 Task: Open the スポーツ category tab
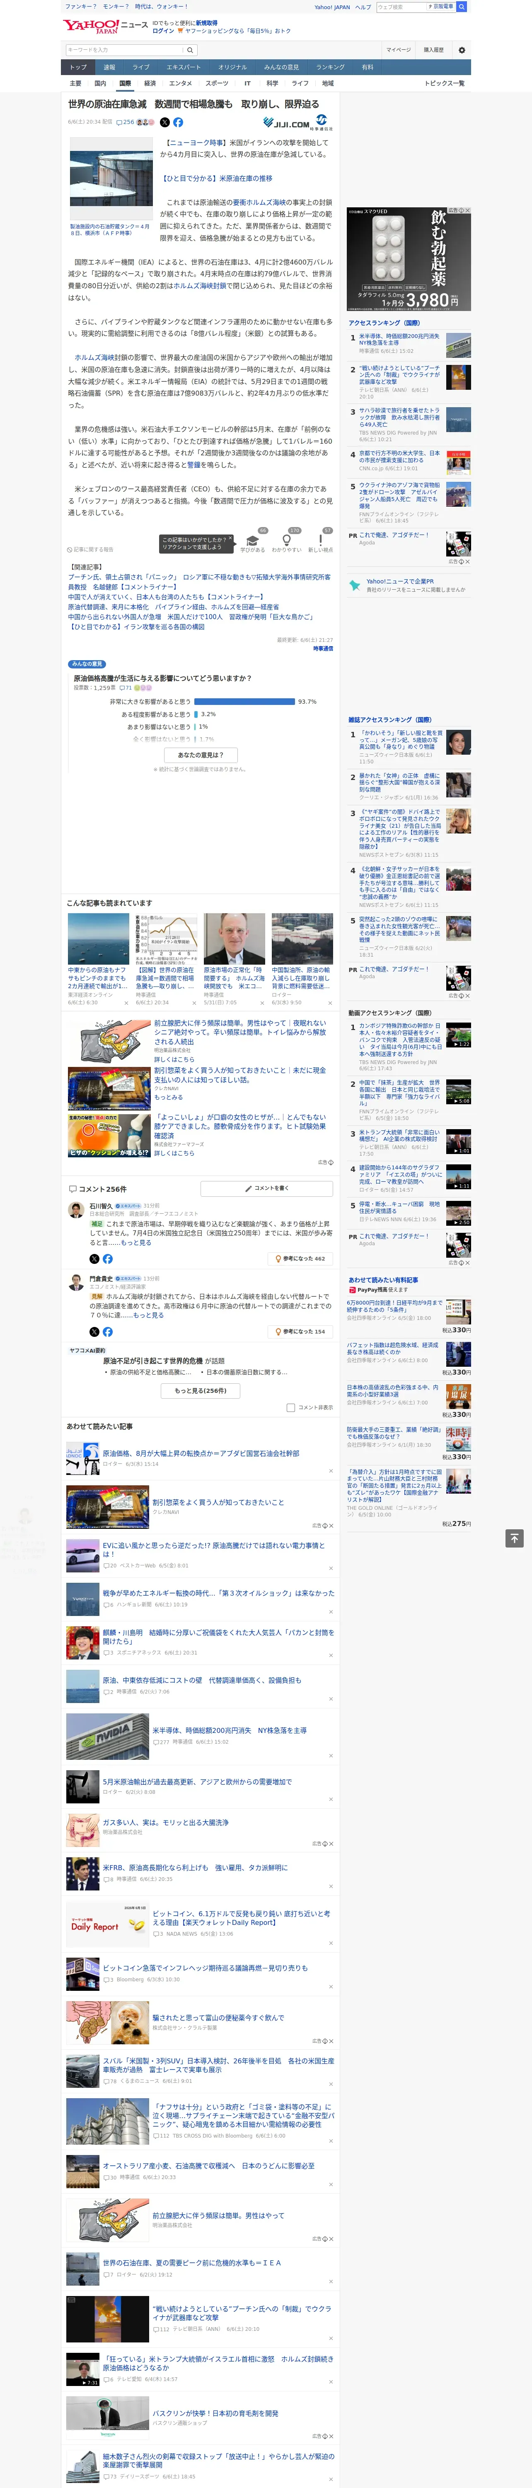click(216, 83)
